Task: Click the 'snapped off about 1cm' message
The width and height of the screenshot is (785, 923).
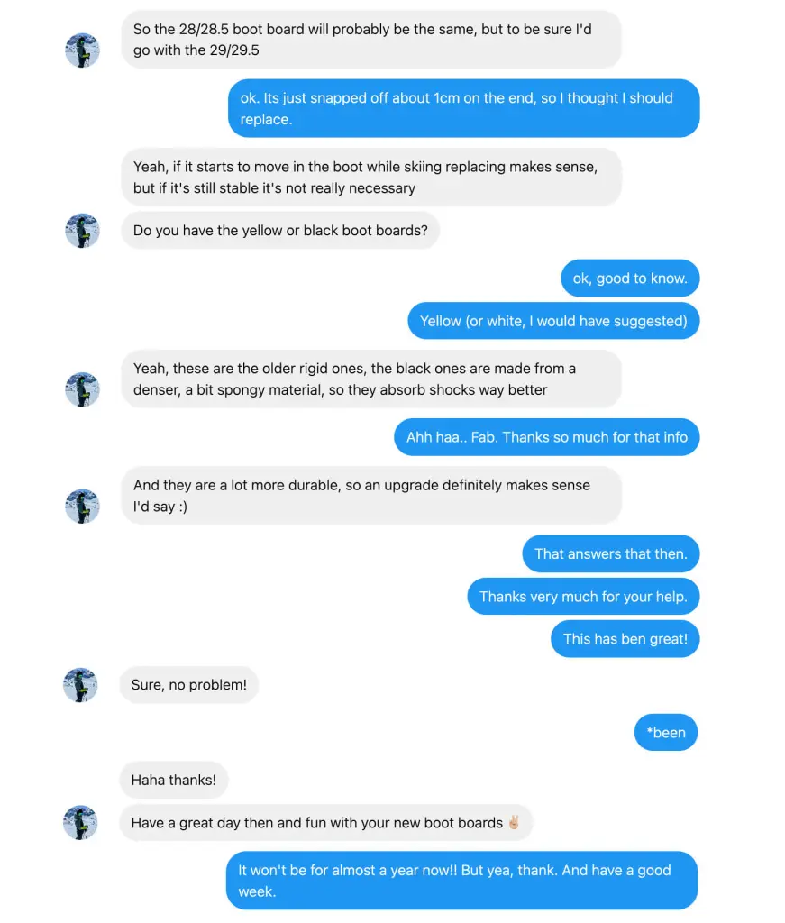Action: pos(463,108)
